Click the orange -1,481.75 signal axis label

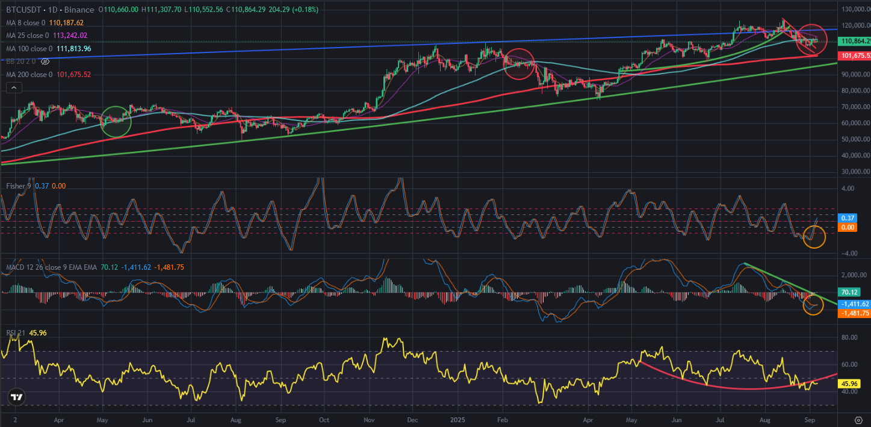[x=855, y=313]
